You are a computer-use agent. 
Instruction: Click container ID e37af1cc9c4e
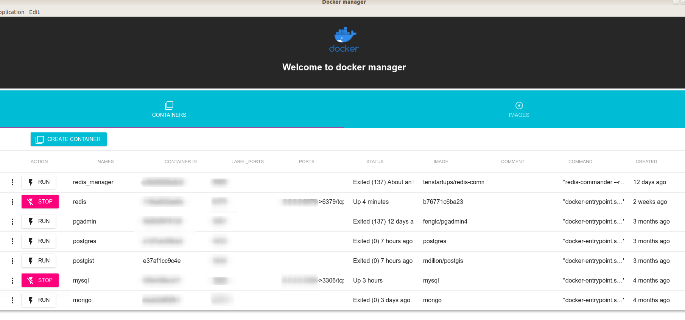click(x=162, y=261)
